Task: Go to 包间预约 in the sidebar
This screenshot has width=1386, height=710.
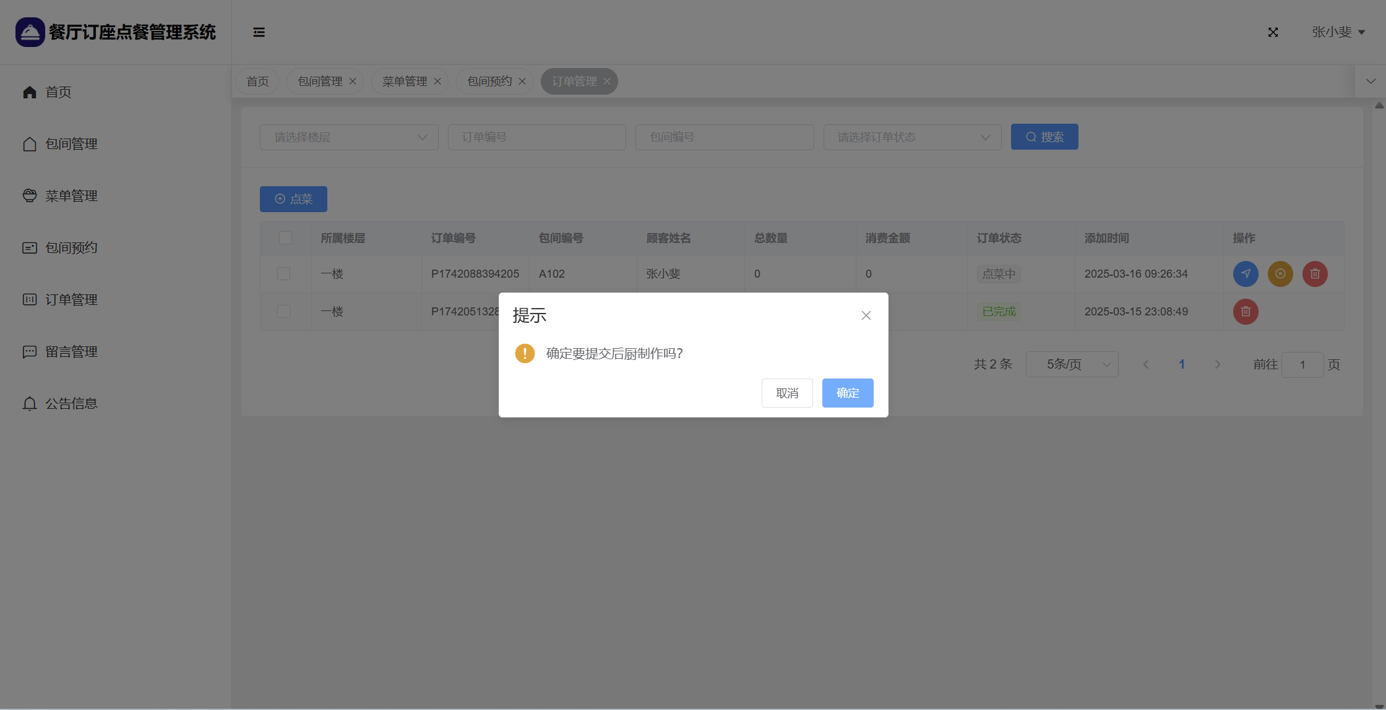Action: tap(71, 247)
